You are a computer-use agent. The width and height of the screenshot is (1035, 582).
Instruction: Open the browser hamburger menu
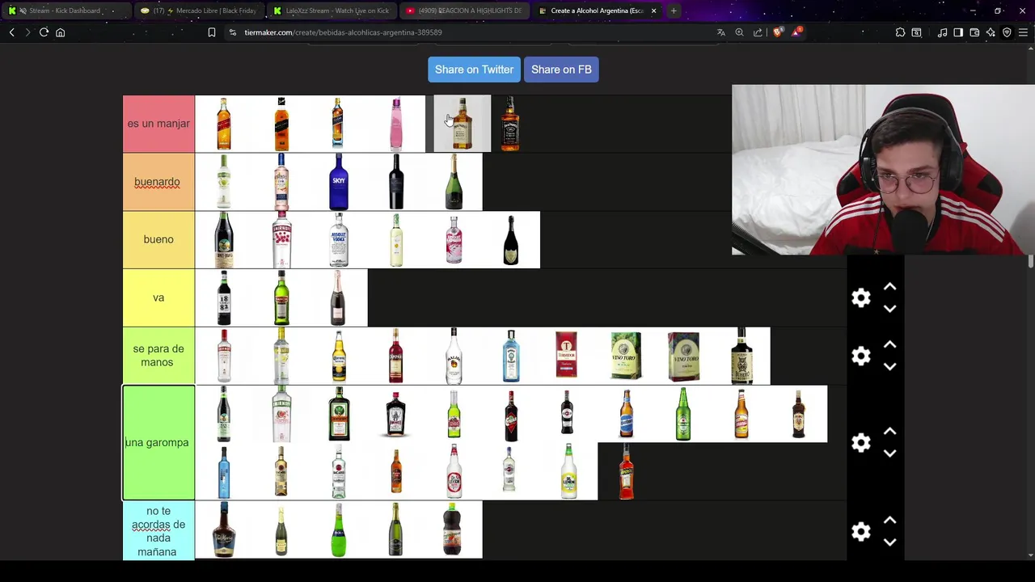(1023, 32)
